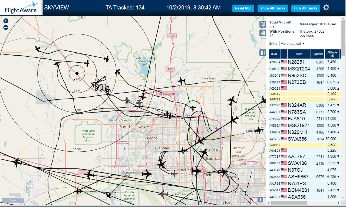Screen dimensions: 346x207
Task: Click the receiver location dot at range rings center
Action: [x=77, y=73]
